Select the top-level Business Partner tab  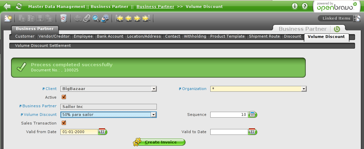click(x=35, y=29)
